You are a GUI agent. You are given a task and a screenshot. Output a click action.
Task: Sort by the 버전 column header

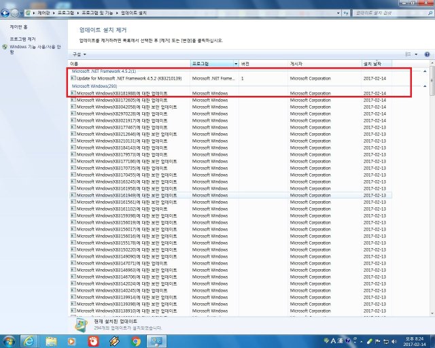pyautogui.click(x=263, y=64)
